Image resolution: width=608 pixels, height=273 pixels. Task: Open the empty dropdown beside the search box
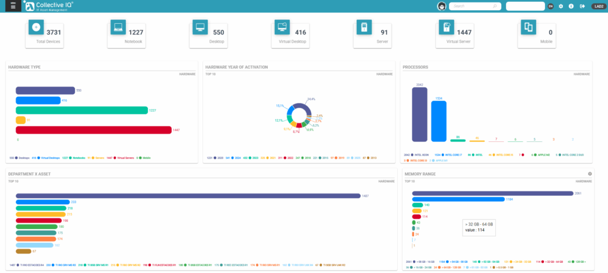(525, 6)
